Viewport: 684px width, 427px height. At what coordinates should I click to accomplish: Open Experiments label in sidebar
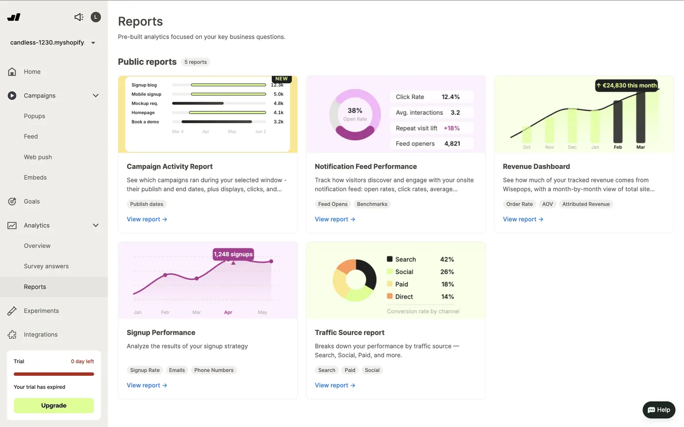pos(41,311)
